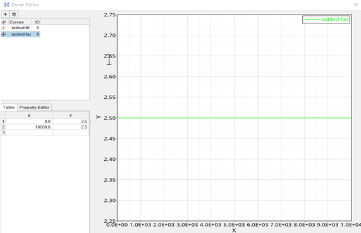Switch to the Property Editor tab
The image size is (361, 233).
click(34, 108)
